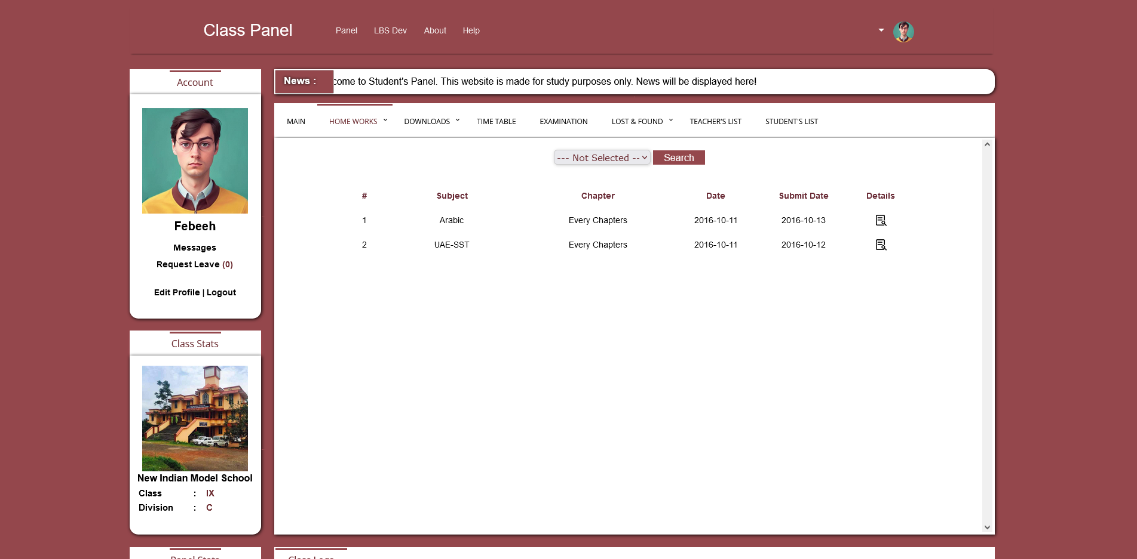1137x559 pixels.
Task: Open the caret menu beside top avatar
Action: pos(881,30)
